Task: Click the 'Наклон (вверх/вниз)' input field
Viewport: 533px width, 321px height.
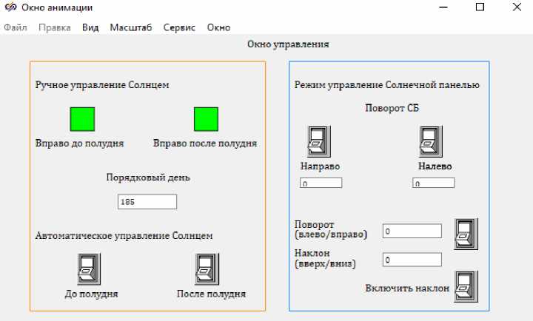Action: click(x=412, y=260)
